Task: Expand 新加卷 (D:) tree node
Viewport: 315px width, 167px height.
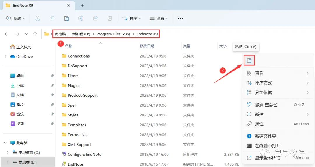Action: pyautogui.click(x=8, y=162)
